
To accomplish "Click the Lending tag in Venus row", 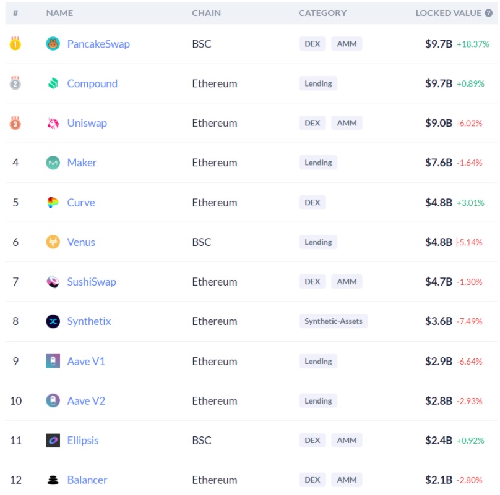I will pyautogui.click(x=318, y=242).
